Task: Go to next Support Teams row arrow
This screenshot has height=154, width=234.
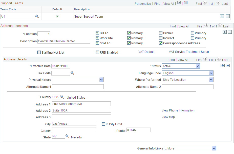Action: coord(218,3)
